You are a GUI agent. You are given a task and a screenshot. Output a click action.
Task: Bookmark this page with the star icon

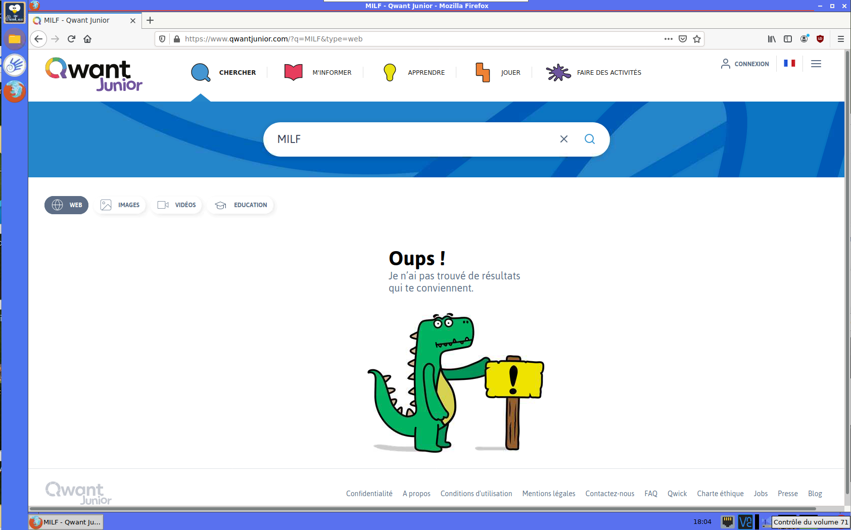pyautogui.click(x=697, y=39)
